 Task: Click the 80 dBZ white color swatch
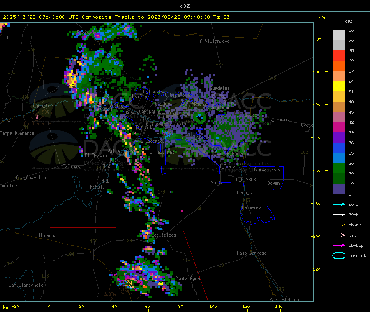point(339,35)
